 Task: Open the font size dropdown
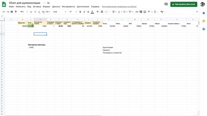(73, 12)
